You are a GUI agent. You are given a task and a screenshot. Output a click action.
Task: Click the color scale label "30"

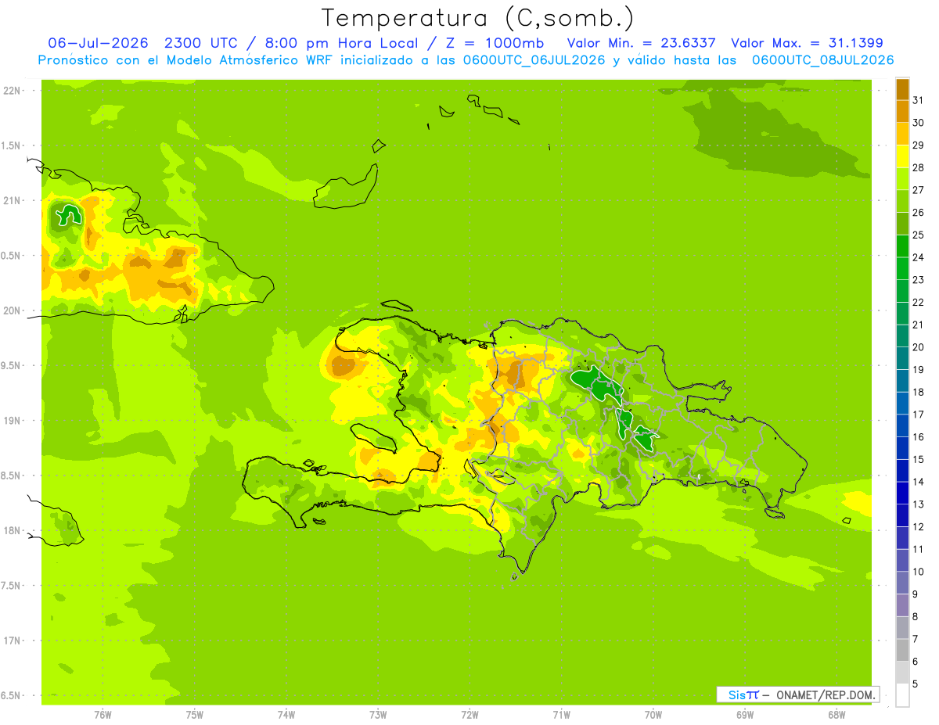click(x=918, y=123)
